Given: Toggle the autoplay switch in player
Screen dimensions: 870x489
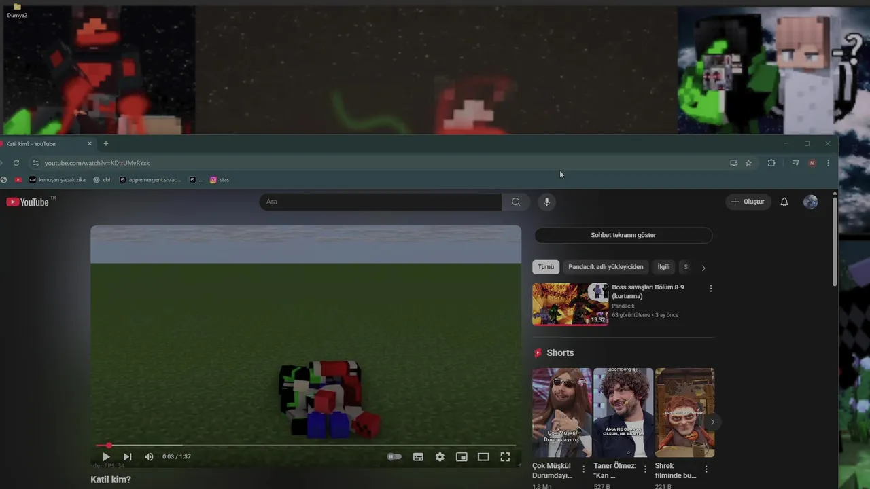Looking at the screenshot, I should (x=394, y=457).
